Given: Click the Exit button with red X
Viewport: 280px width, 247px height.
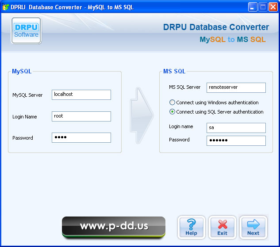Looking at the screenshot, I should (x=222, y=228).
